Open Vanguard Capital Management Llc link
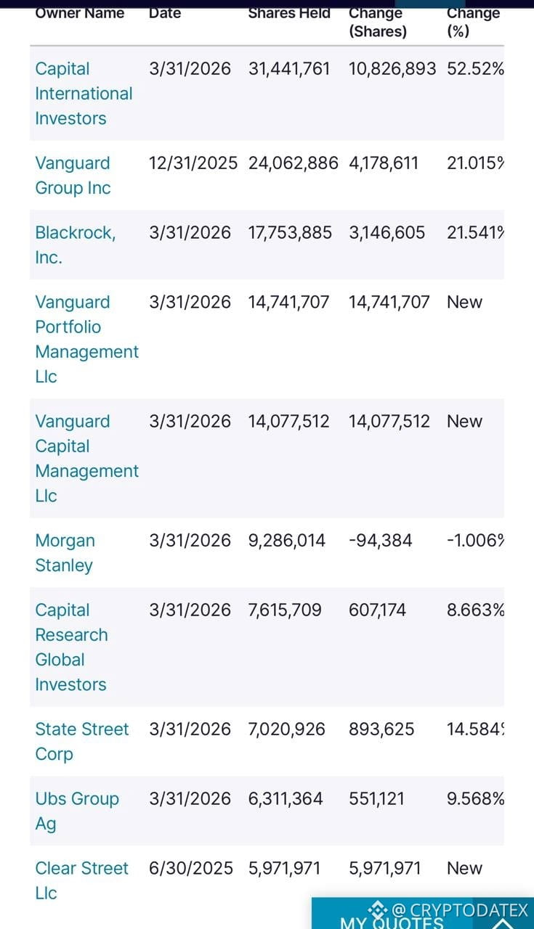 coord(86,458)
